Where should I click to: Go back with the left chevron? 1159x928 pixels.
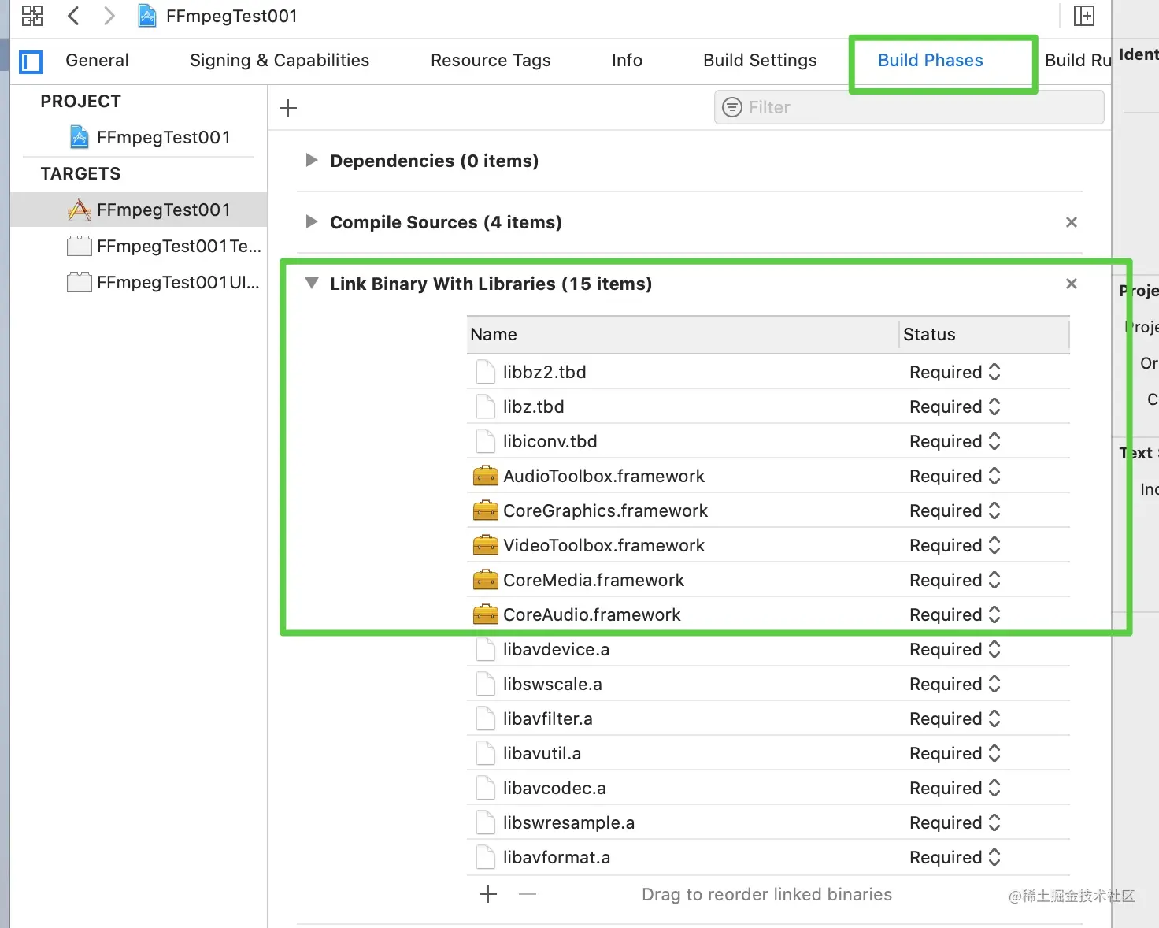point(73,16)
